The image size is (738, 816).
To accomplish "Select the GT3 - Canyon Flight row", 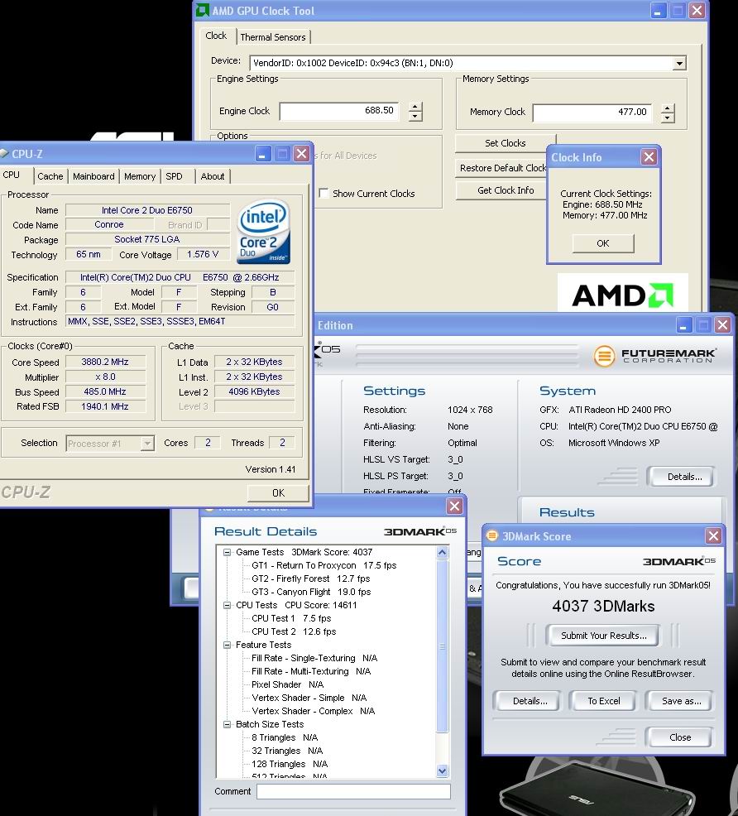I will pos(311,593).
